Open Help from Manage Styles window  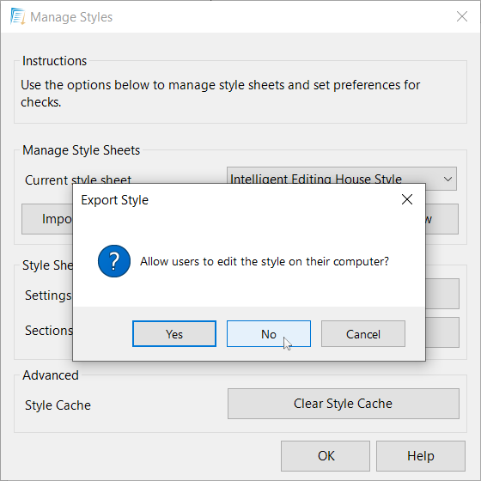tap(421, 456)
